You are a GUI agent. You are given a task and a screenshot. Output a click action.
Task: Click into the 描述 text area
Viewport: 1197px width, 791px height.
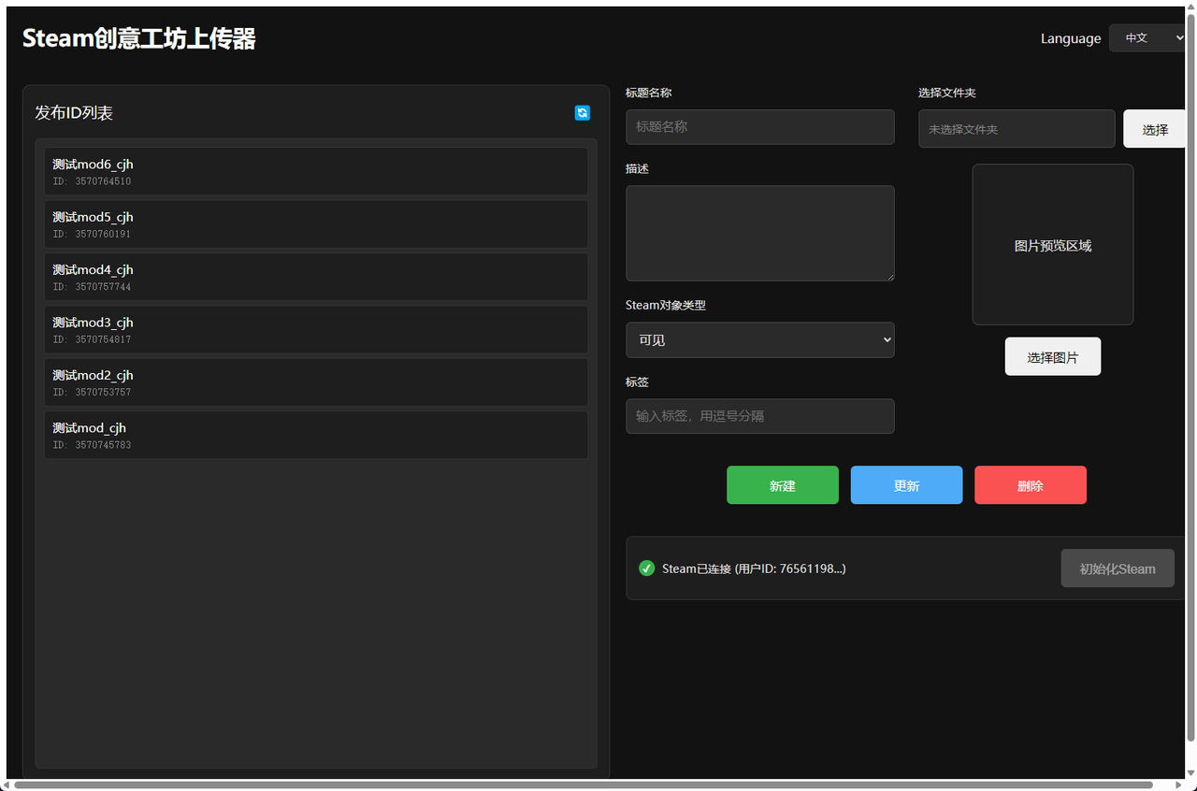pyautogui.click(x=760, y=233)
